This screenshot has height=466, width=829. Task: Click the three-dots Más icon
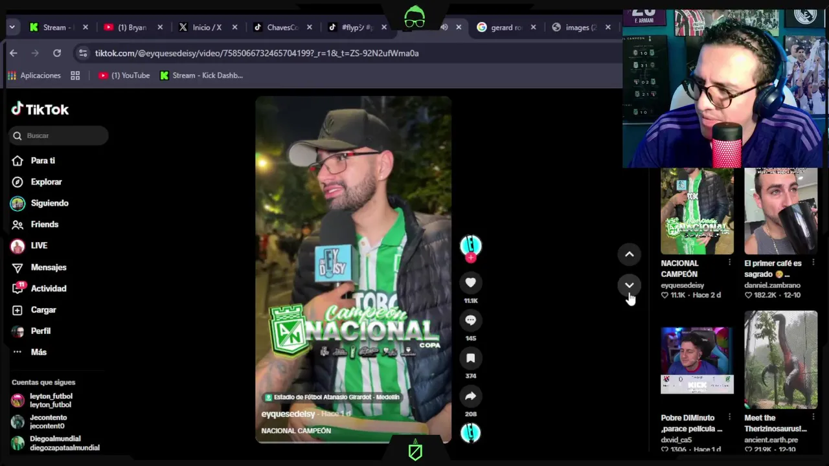pyautogui.click(x=17, y=352)
